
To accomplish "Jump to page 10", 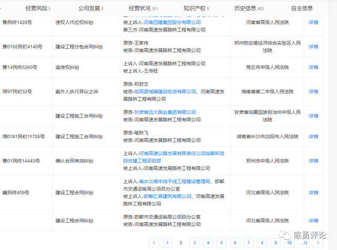I will [x=289, y=243].
